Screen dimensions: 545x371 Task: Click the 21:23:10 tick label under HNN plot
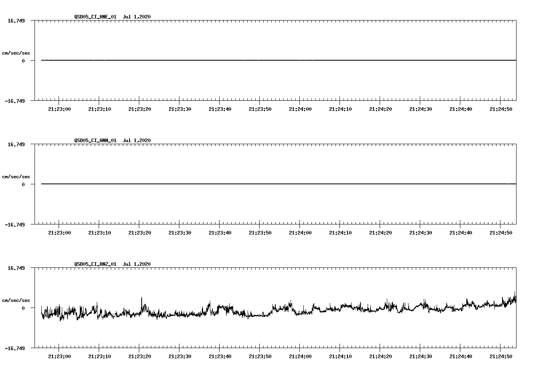[100, 233]
